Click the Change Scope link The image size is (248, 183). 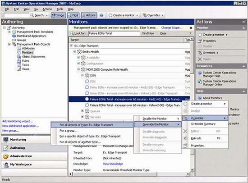coord(172,27)
